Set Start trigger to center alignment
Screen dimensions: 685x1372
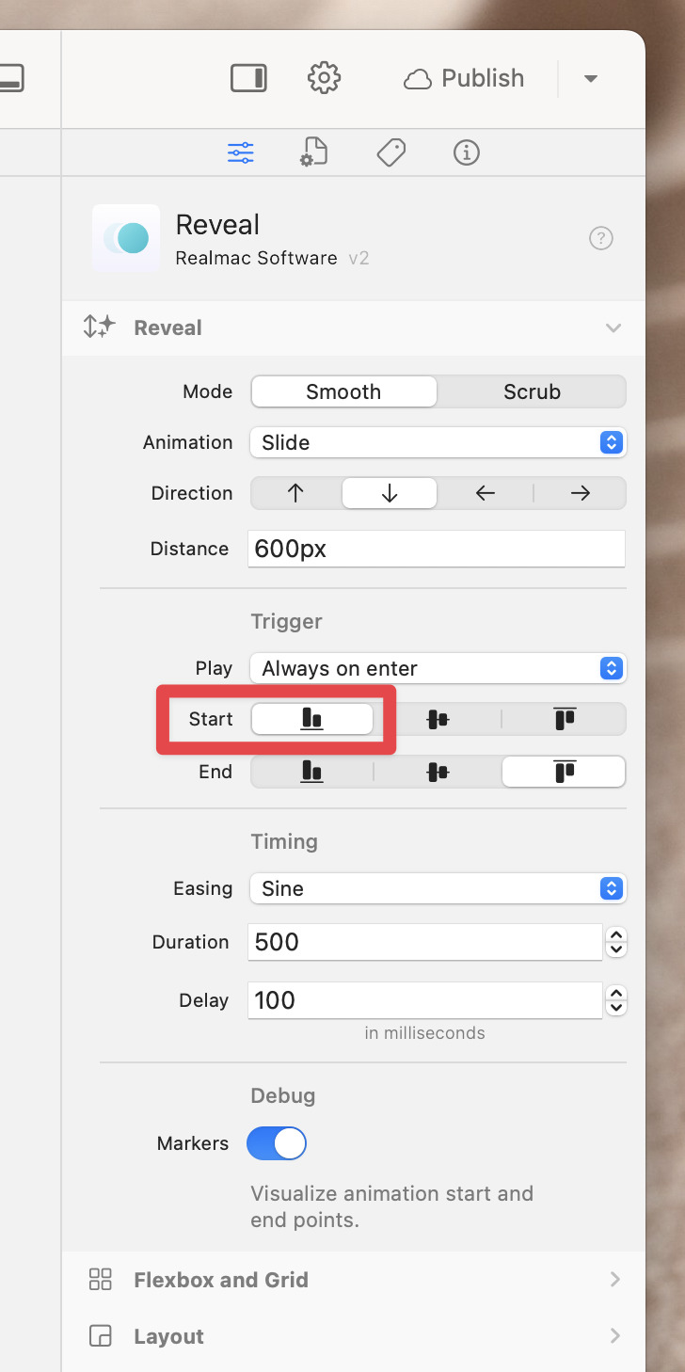(438, 720)
